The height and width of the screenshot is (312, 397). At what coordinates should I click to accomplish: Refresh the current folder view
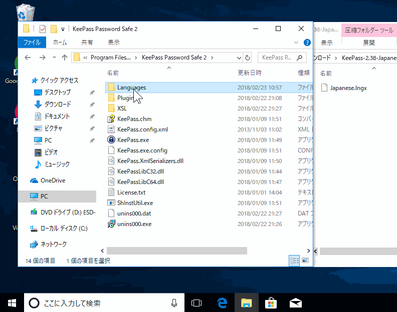(247, 57)
